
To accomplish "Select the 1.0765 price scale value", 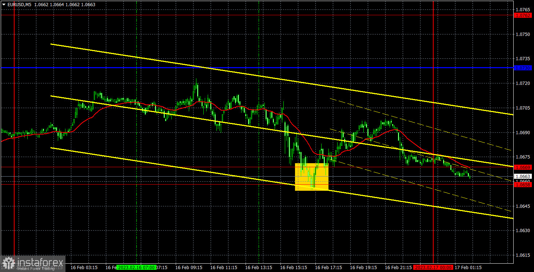I will [523, 9].
